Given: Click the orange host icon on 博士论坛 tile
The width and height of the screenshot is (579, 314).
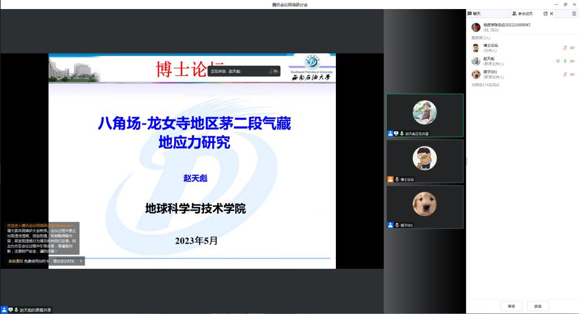Looking at the screenshot, I should pyautogui.click(x=390, y=179).
